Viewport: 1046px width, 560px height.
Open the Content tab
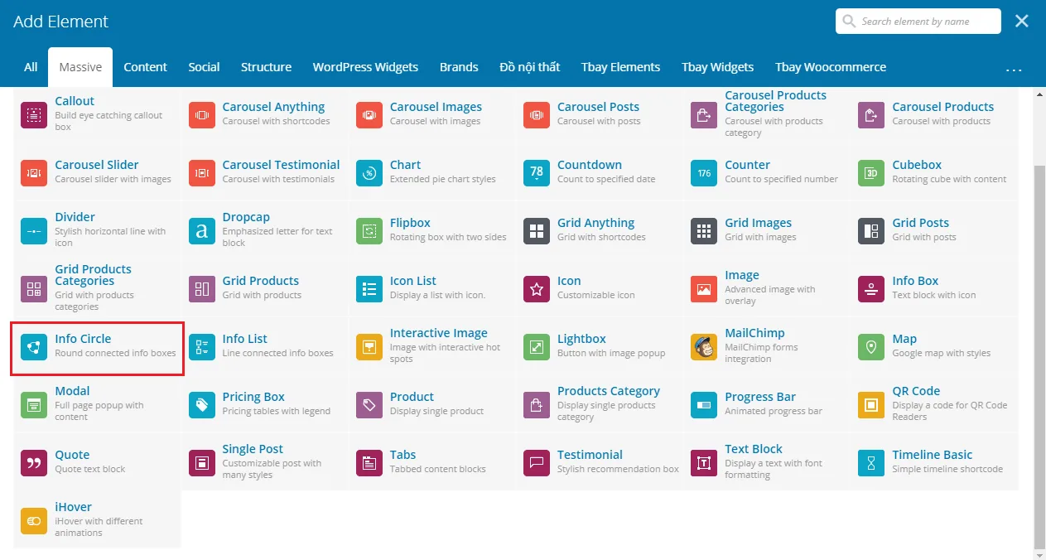[146, 67]
